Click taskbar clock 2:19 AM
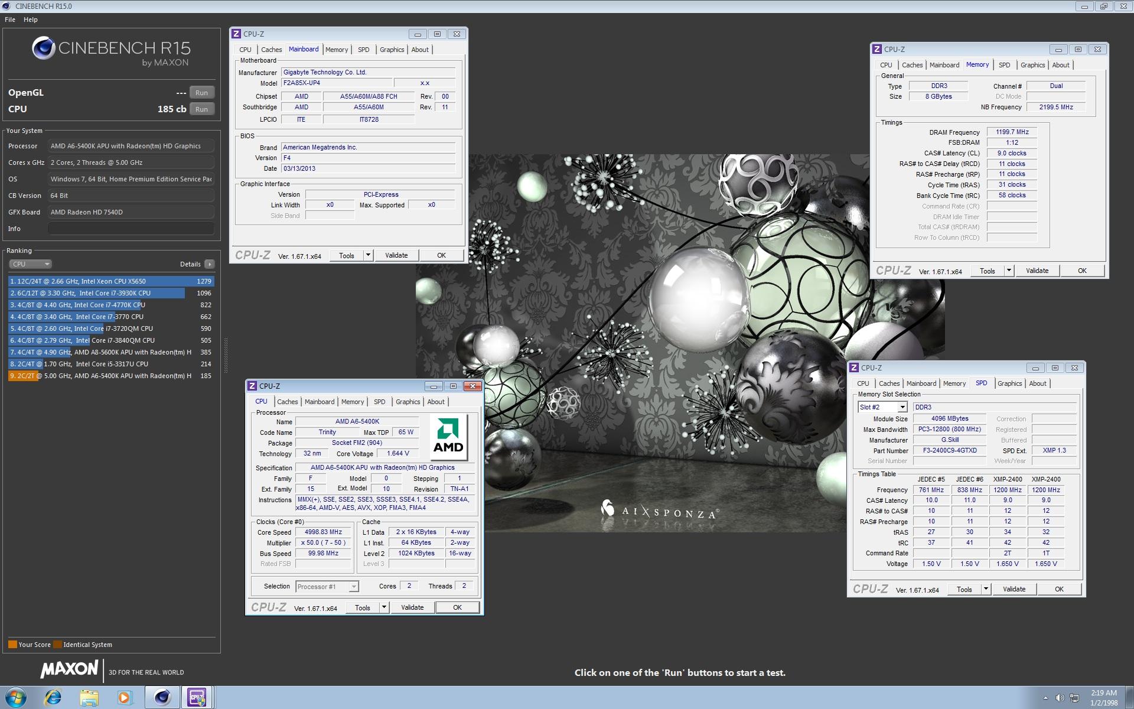Image resolution: width=1134 pixels, height=709 pixels. (1103, 693)
